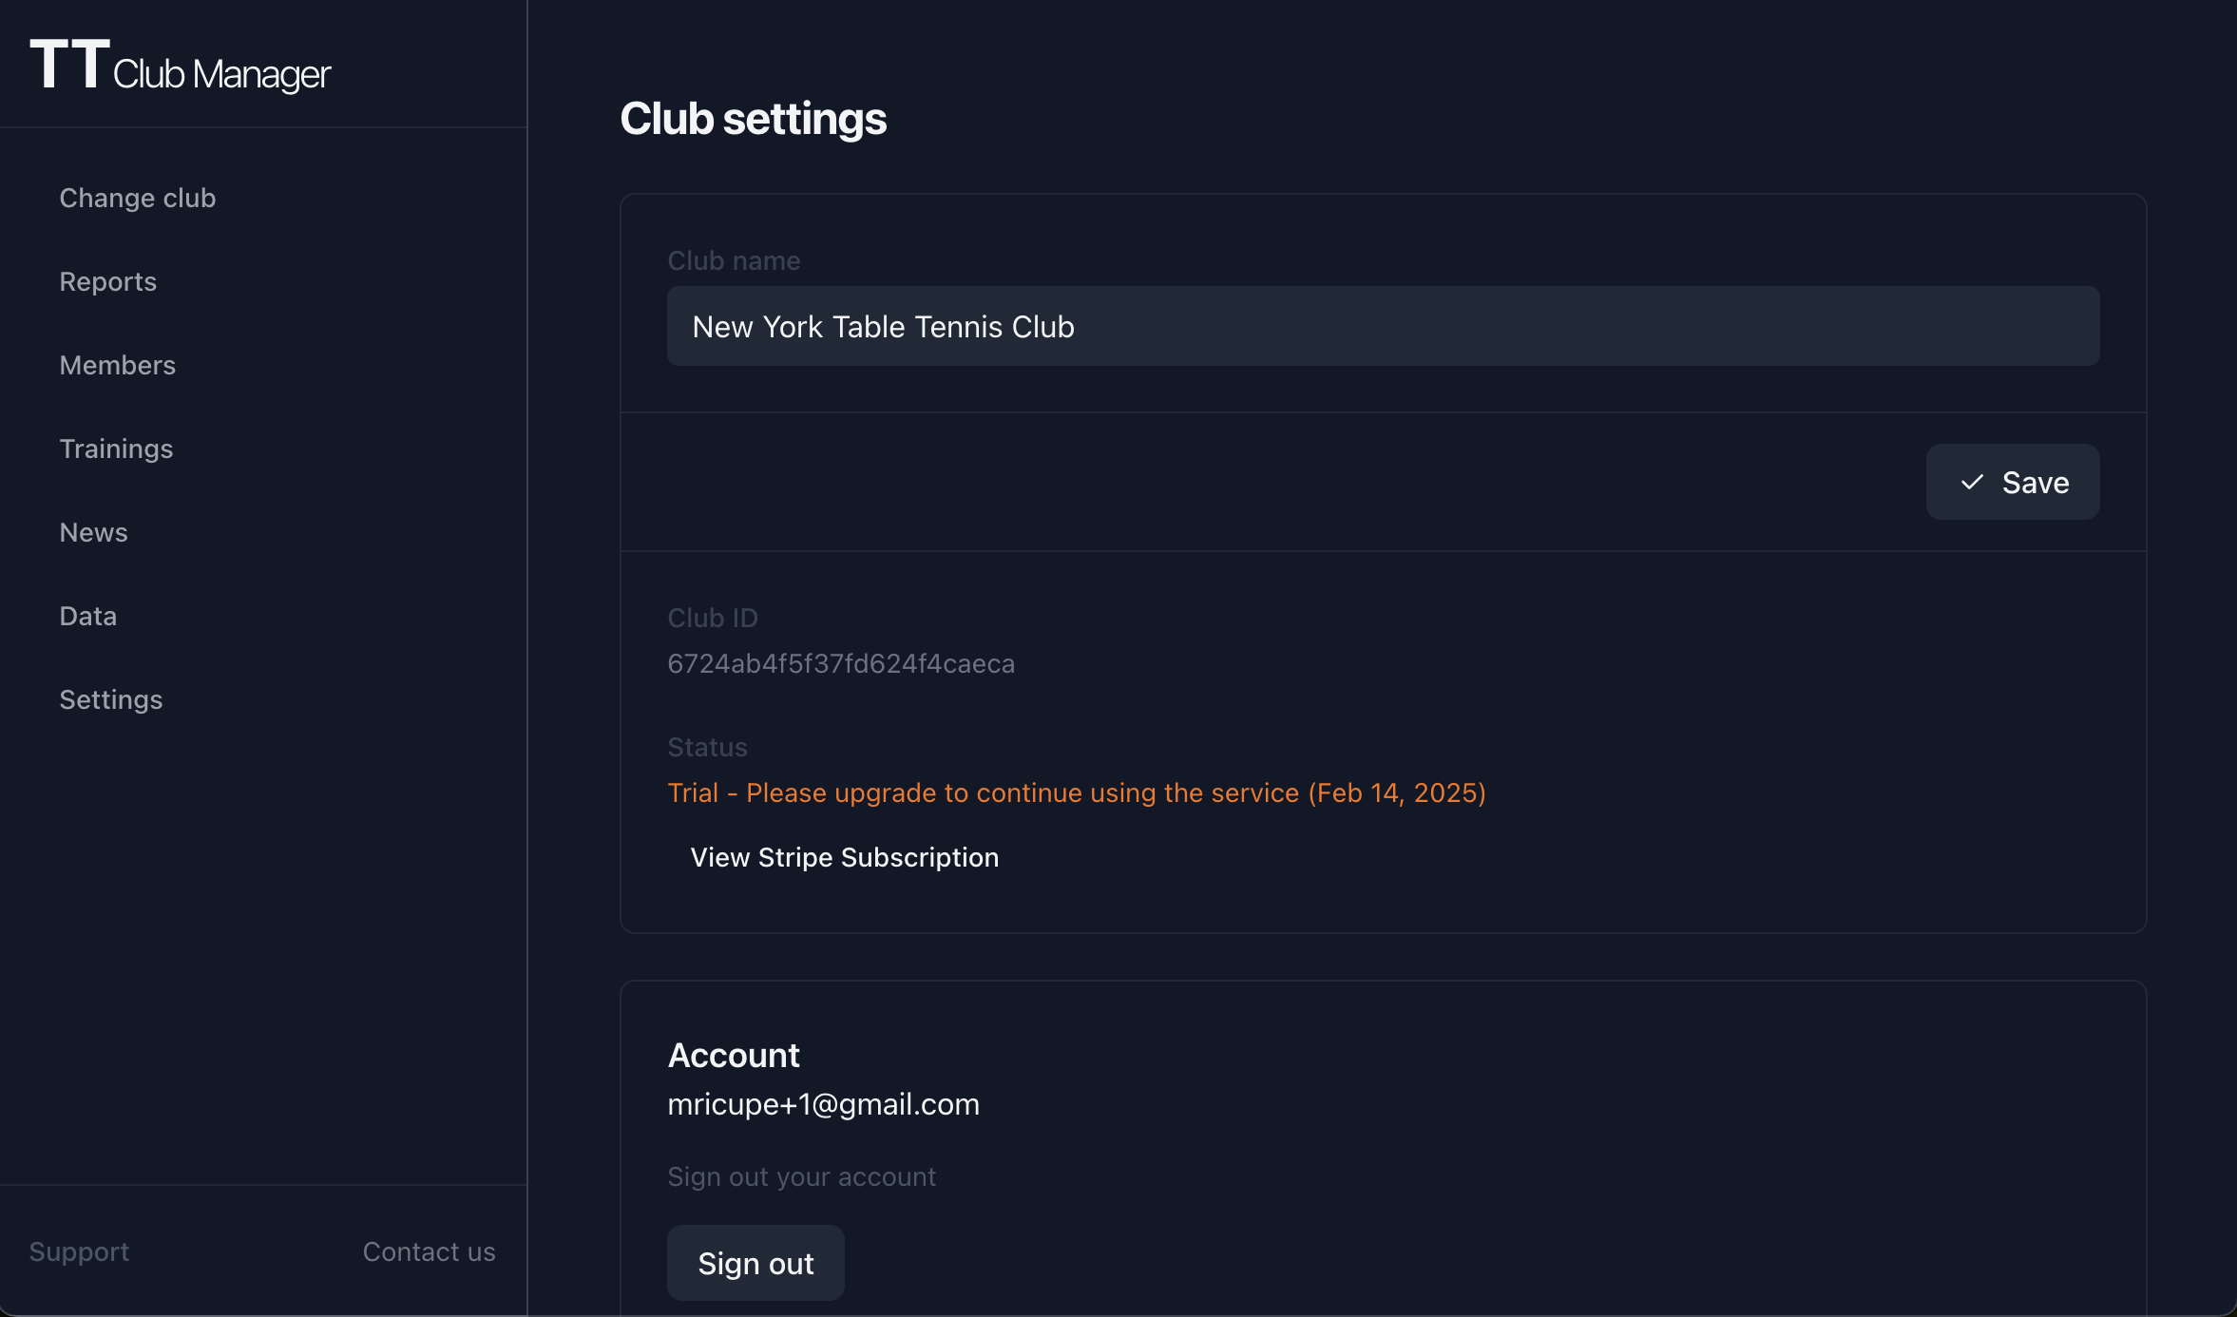The width and height of the screenshot is (2237, 1317).
Task: Select Settings in the sidebar
Action: (111, 699)
